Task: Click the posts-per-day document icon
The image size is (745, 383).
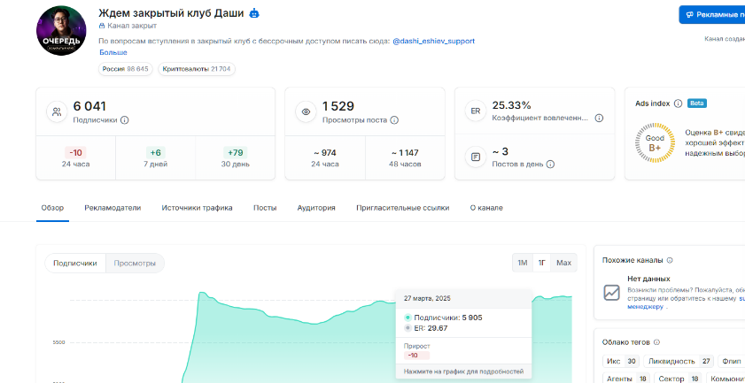Action: [x=476, y=157]
